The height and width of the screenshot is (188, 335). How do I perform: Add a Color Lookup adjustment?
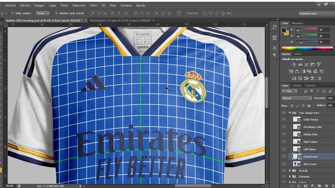tap(322, 72)
